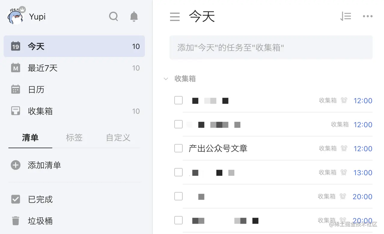This screenshot has width=384, height=234.
Task: Check off the 产出公众号文章 task
Action: (x=178, y=148)
